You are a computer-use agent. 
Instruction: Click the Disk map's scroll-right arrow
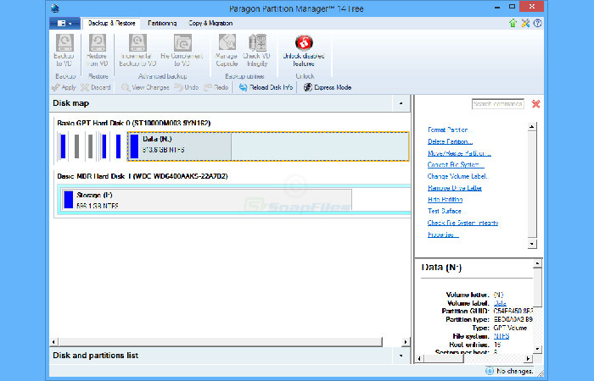click(406, 342)
